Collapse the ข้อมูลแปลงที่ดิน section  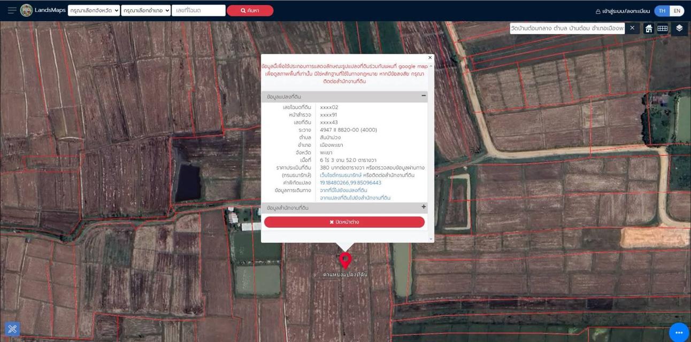(x=424, y=96)
